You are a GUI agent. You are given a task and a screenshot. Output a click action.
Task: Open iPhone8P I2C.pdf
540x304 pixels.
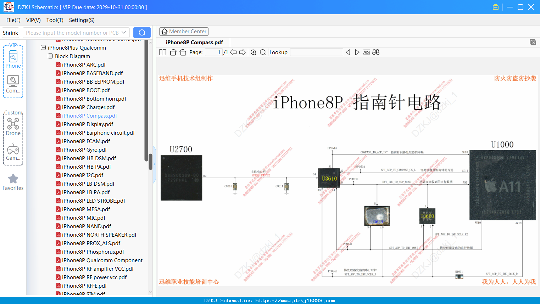(83, 175)
